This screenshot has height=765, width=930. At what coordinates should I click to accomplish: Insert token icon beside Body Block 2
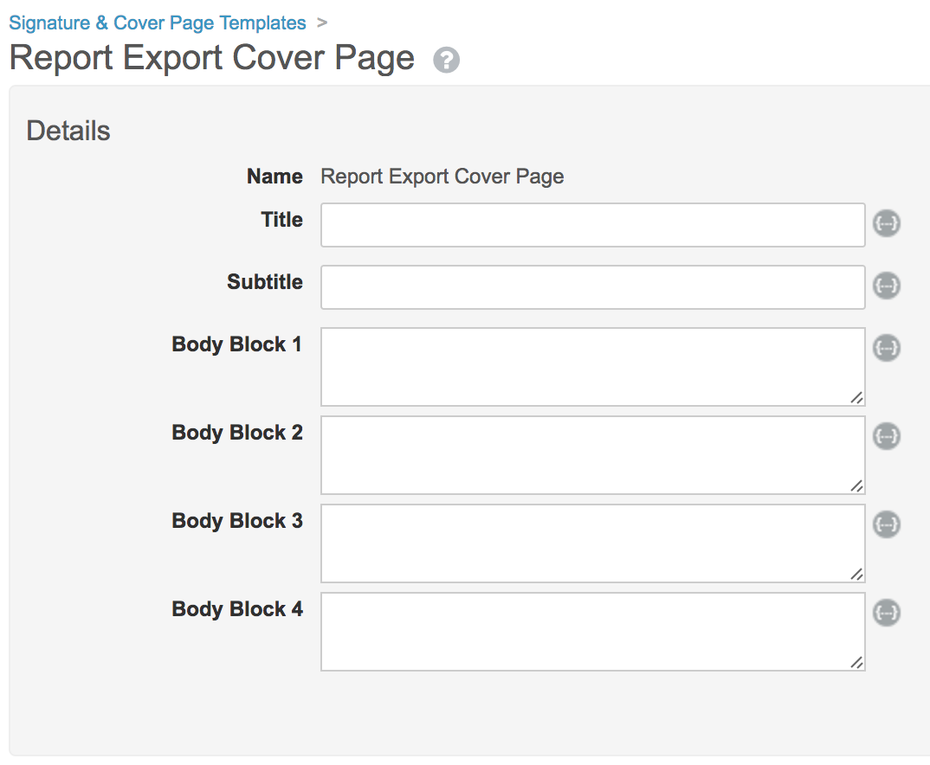click(886, 436)
